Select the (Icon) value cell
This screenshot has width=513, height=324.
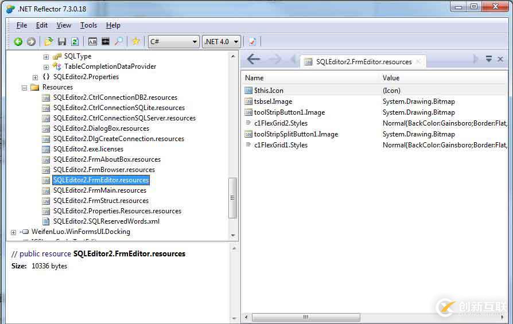tap(391, 90)
